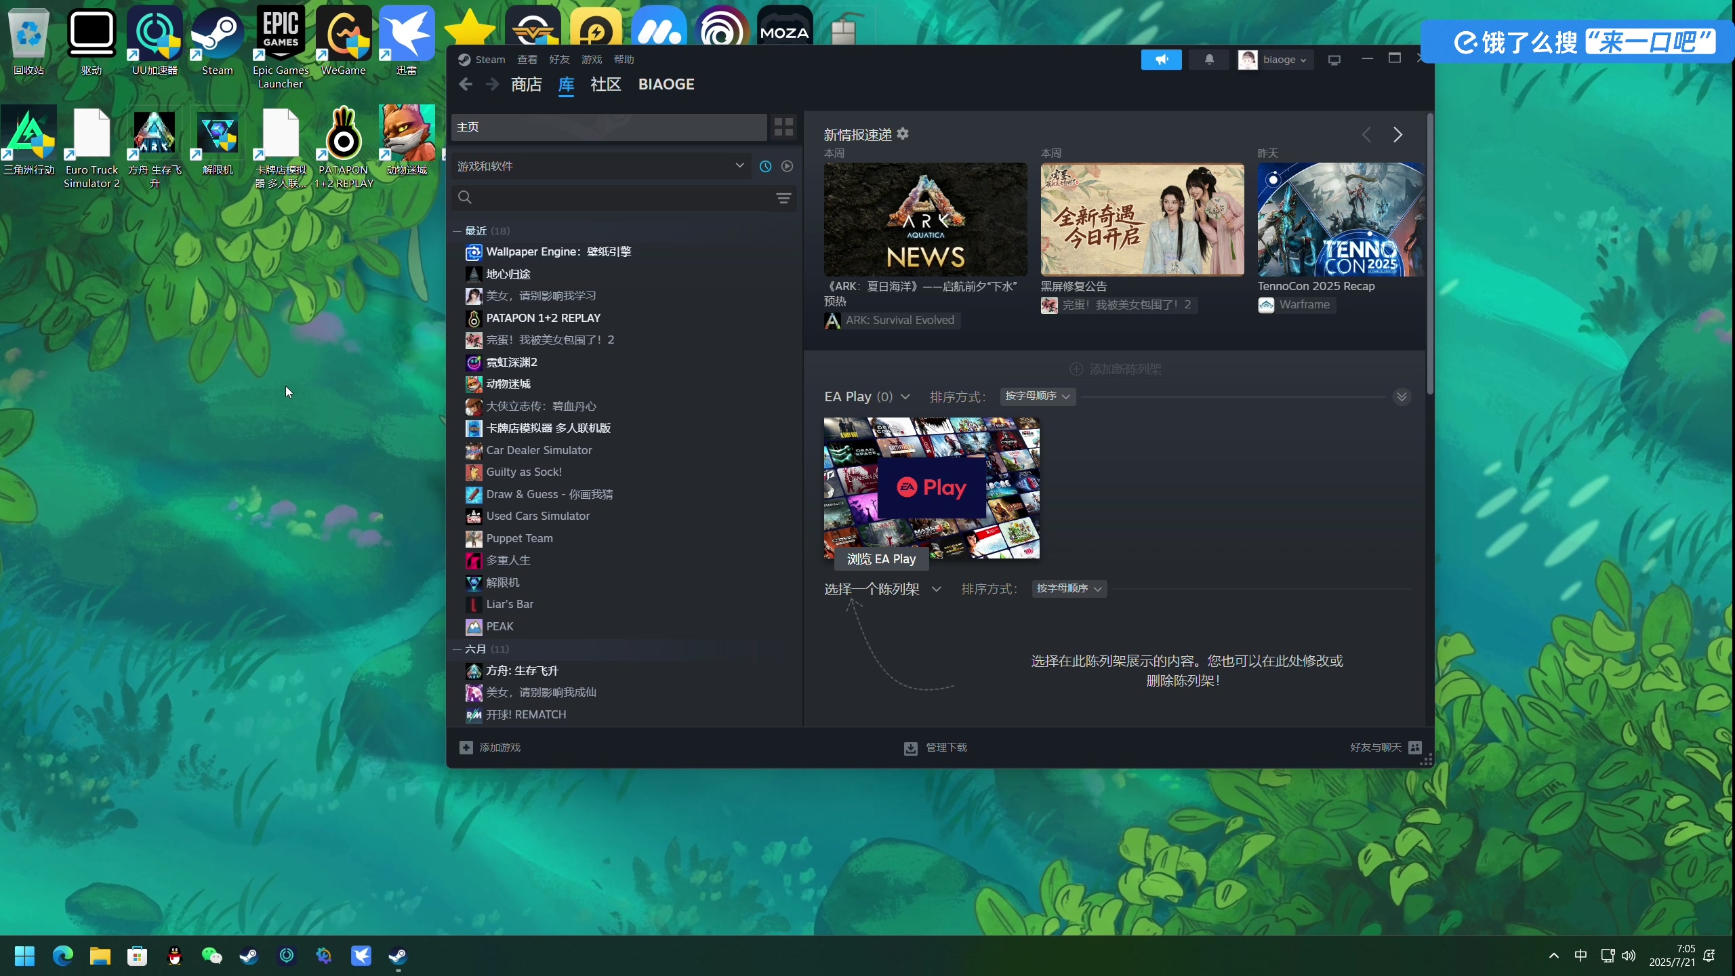
Task: Open the WeGame desktop shortcut
Action: click(x=344, y=41)
